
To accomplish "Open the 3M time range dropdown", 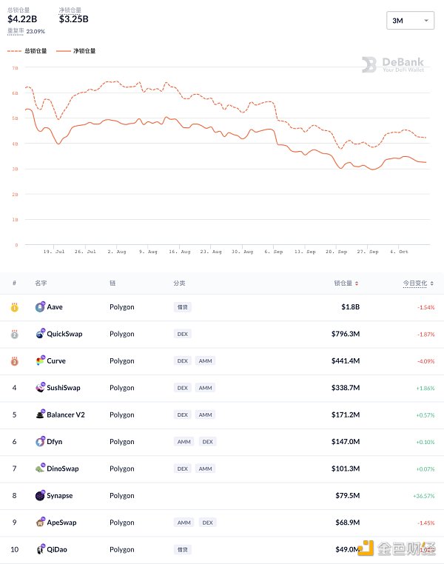I will [411, 21].
